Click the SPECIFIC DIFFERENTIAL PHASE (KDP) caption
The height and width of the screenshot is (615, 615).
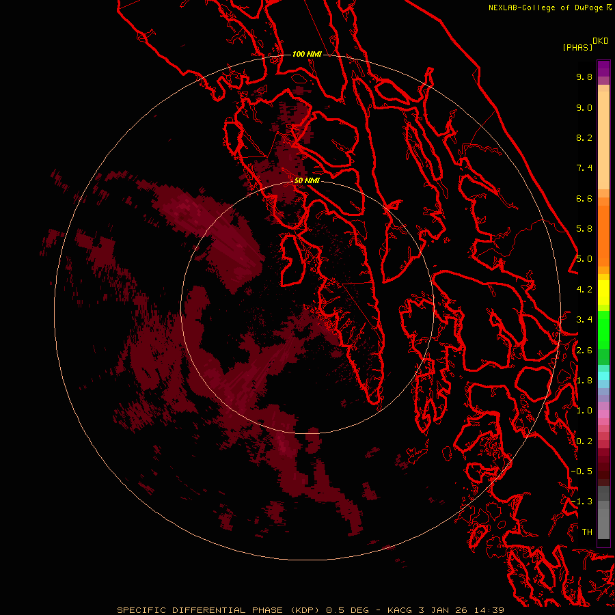click(x=217, y=610)
